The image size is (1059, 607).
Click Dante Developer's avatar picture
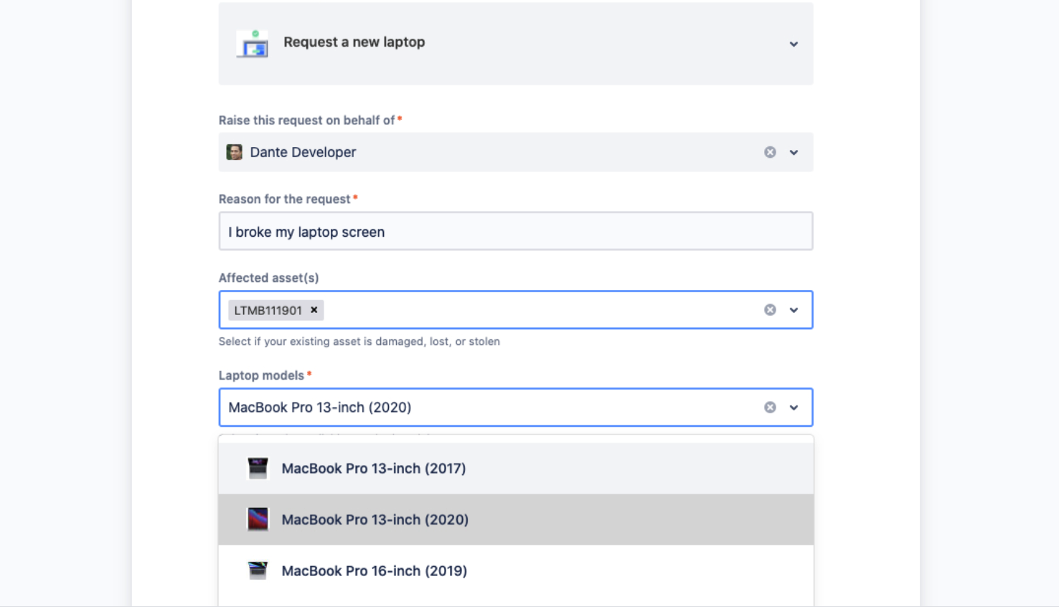pos(235,151)
